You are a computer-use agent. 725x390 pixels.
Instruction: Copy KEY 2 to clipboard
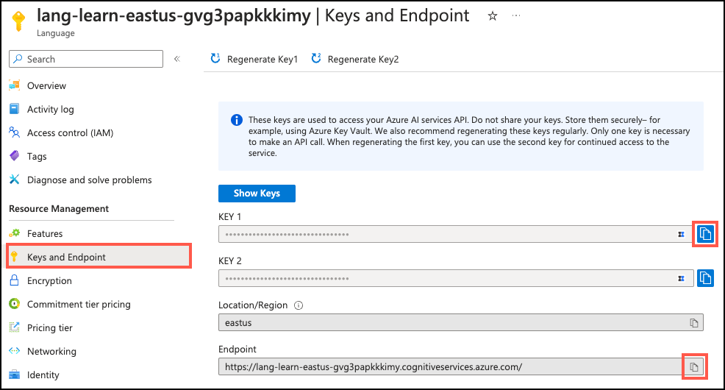(x=705, y=278)
